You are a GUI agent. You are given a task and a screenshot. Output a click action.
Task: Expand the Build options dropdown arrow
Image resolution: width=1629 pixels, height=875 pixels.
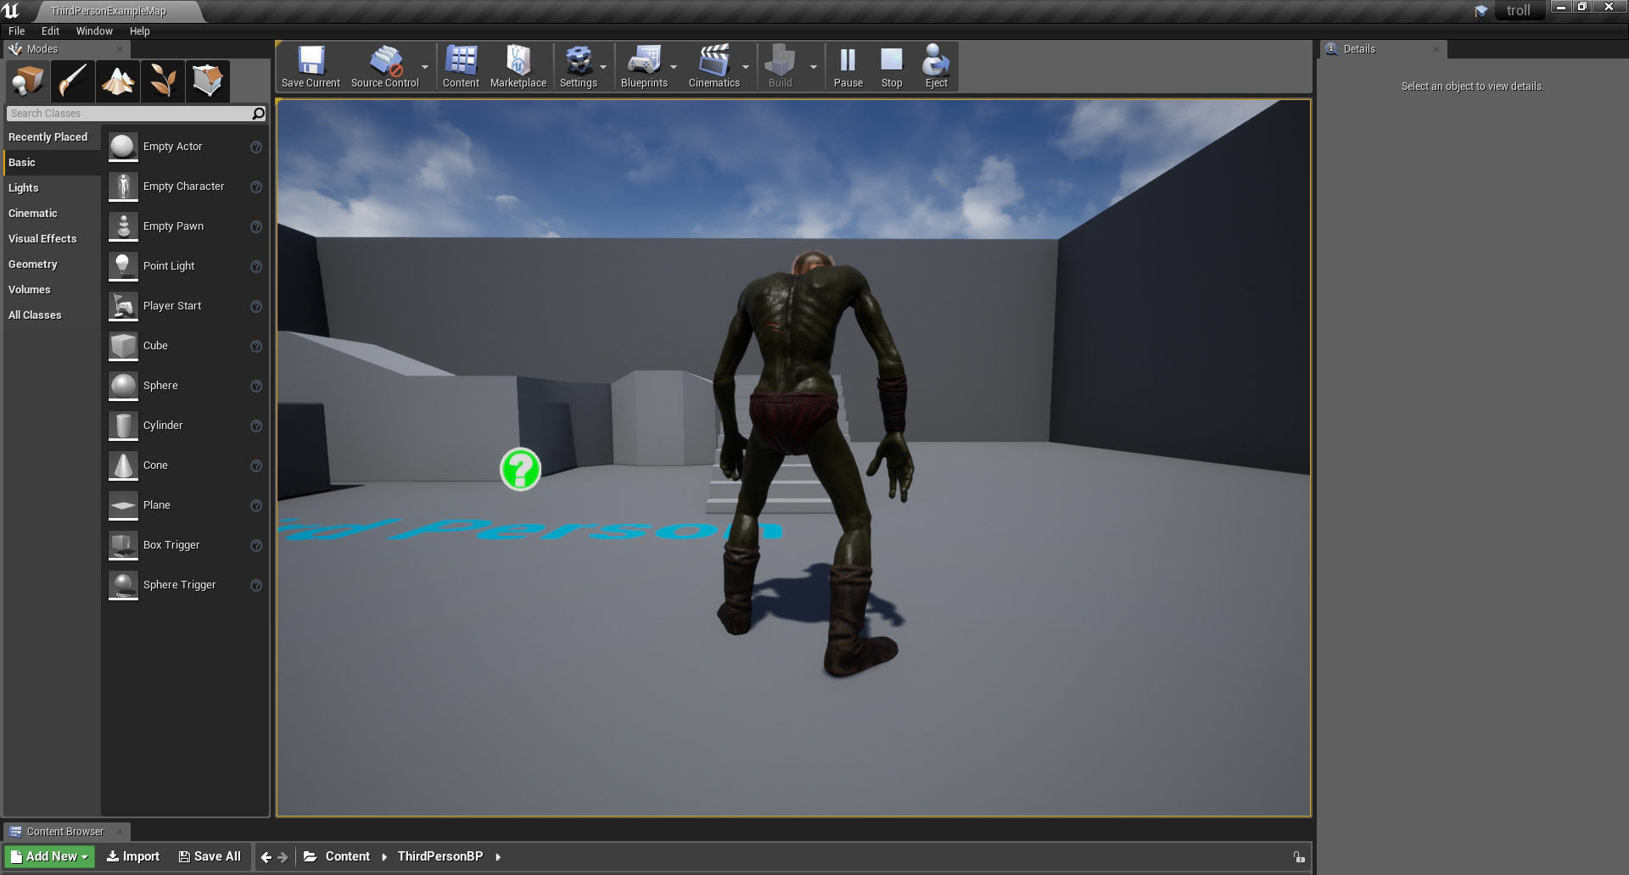click(x=814, y=67)
